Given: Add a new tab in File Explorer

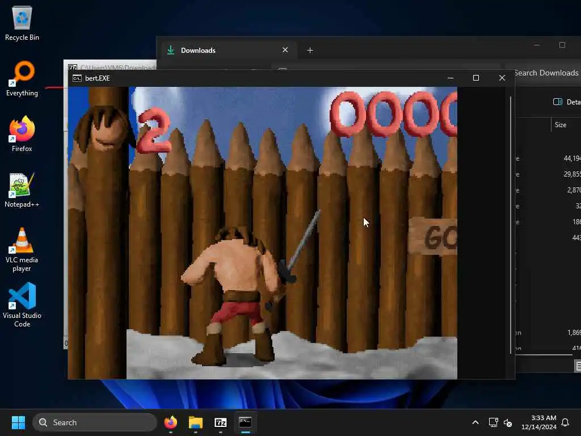Looking at the screenshot, I should coord(310,50).
